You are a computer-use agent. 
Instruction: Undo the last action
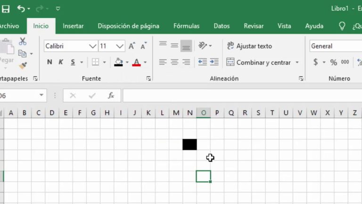coord(21,9)
